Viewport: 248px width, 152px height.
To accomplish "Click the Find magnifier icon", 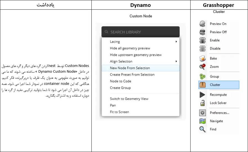I will click(202, 129).
